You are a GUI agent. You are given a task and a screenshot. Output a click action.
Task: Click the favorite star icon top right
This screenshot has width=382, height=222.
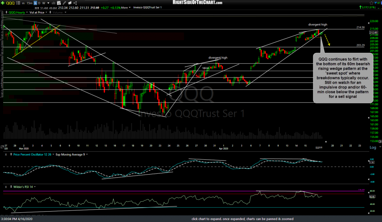371,3
